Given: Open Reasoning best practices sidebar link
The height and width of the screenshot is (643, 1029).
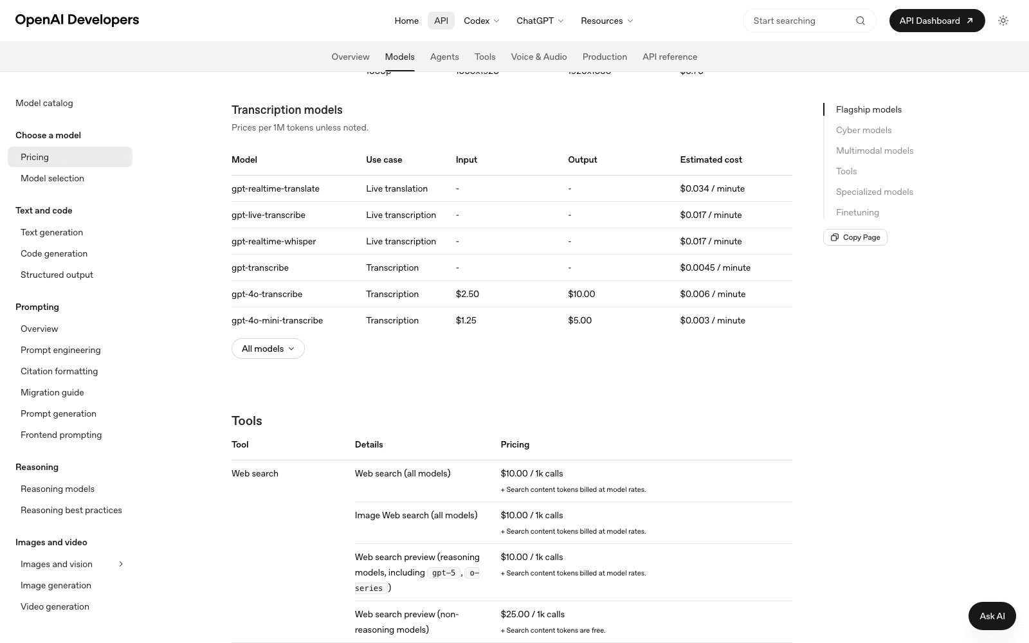Looking at the screenshot, I should point(71,510).
